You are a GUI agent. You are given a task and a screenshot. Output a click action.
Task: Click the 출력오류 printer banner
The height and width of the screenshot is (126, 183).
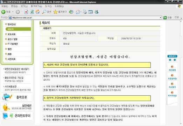click(x=17, y=97)
